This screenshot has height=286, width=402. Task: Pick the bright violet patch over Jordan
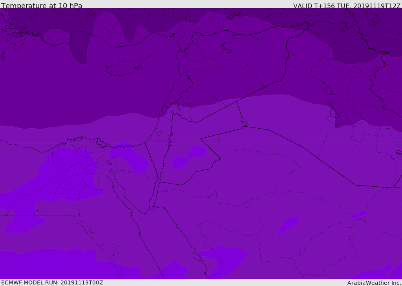190,156
